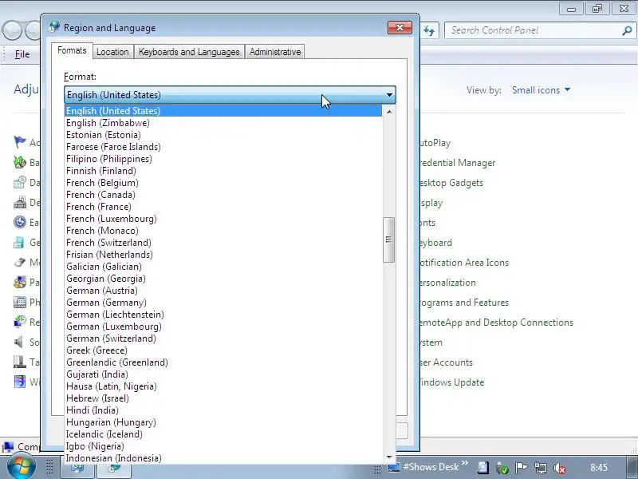The height and width of the screenshot is (479, 638).
Task: Choose Georgian (Georgia) format
Action: (223, 279)
